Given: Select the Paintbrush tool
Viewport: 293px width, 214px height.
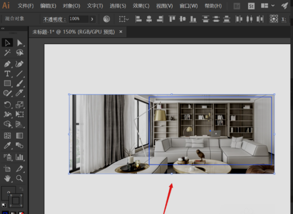Looking at the screenshot, I should pyautogui.click(x=20, y=84).
